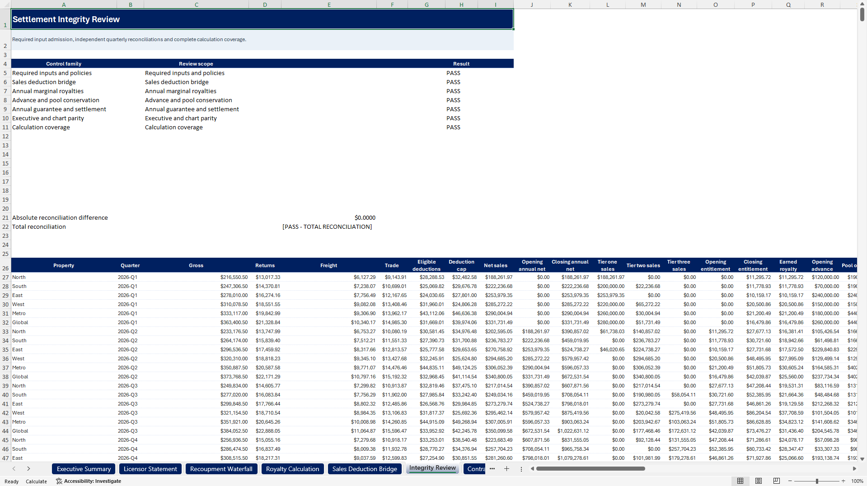Click Absolute reconciliation difference label
This screenshot has width=867, height=486.
pos(60,217)
